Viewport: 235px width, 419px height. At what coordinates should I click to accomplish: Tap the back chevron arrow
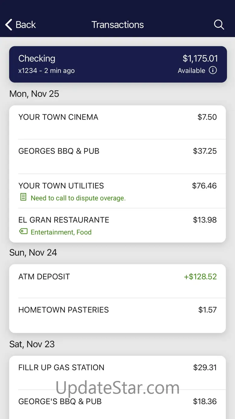pyautogui.click(x=9, y=25)
